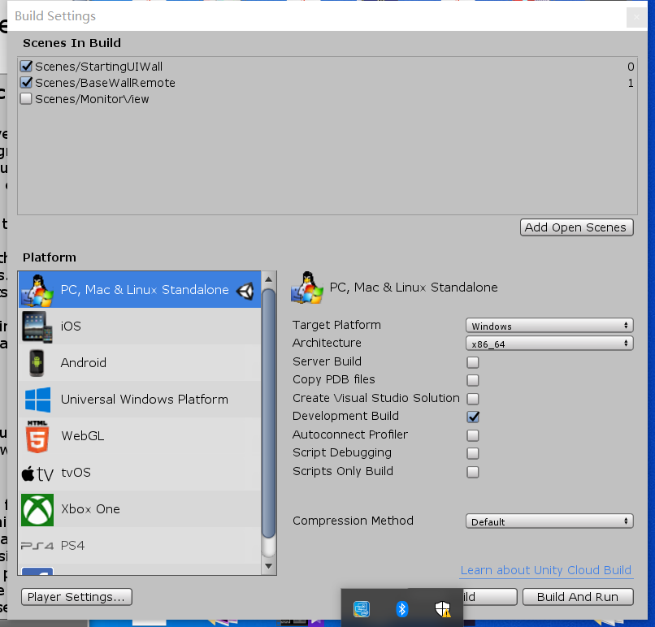The height and width of the screenshot is (627, 655).
Task: Enable the Script Debugging checkbox
Action: tap(473, 453)
